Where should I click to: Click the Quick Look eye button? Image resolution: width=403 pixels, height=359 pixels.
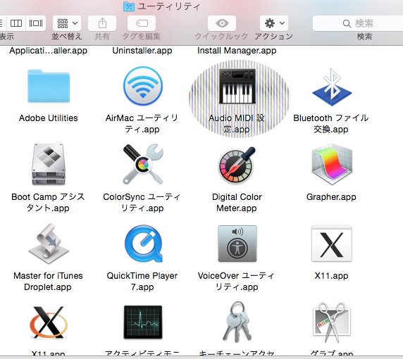click(x=222, y=23)
